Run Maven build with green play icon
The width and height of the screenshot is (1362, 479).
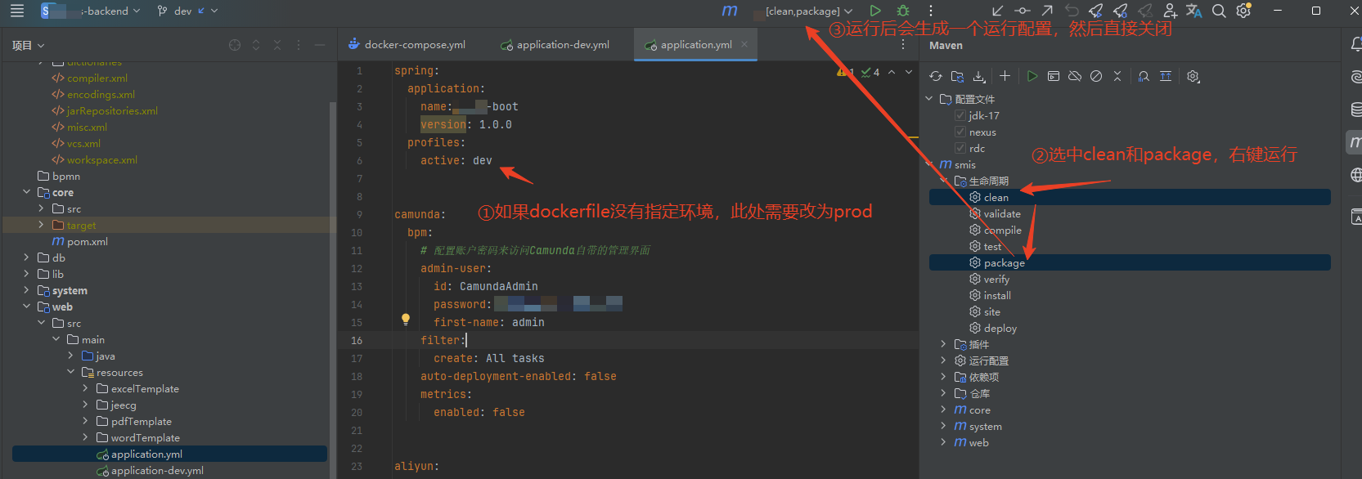1032,76
